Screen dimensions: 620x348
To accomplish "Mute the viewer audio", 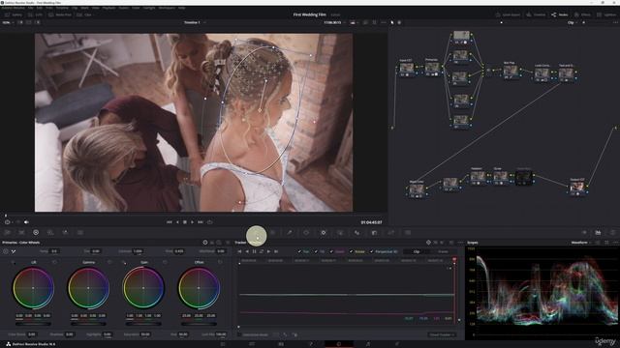I will (26, 222).
